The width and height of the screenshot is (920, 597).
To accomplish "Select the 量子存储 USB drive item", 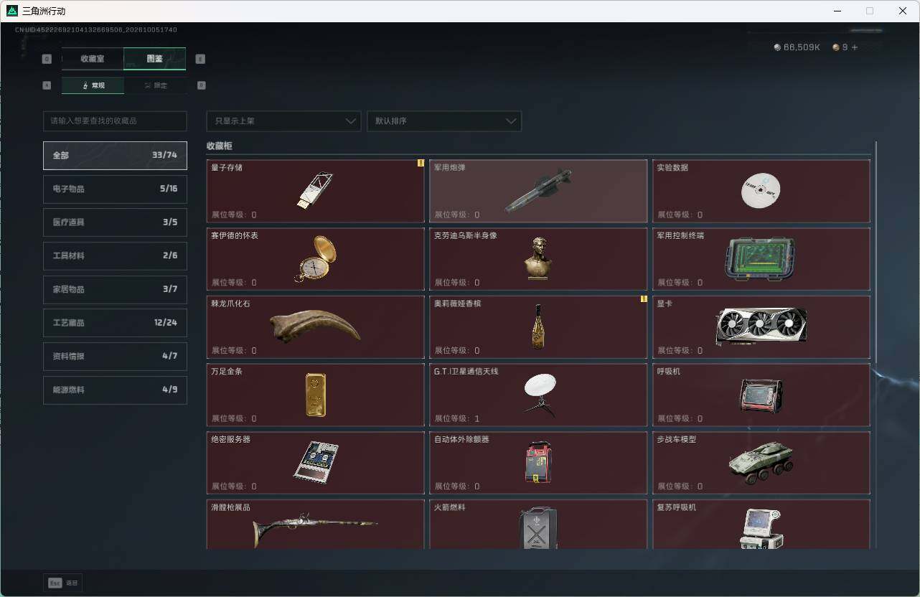I will 315,191.
